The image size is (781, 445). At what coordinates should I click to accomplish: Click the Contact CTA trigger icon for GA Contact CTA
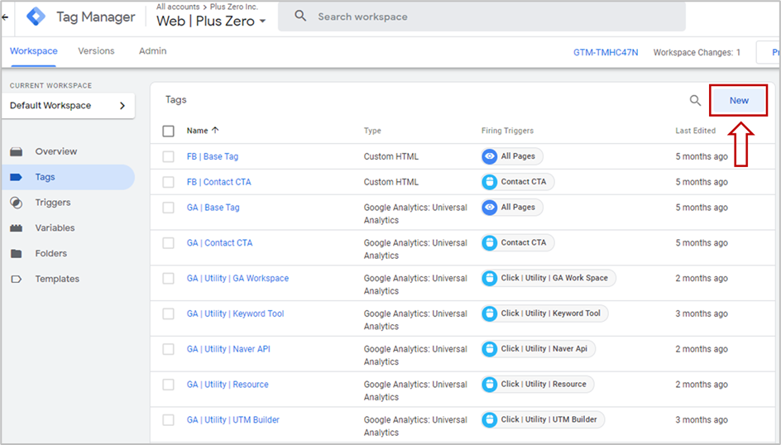tap(490, 242)
